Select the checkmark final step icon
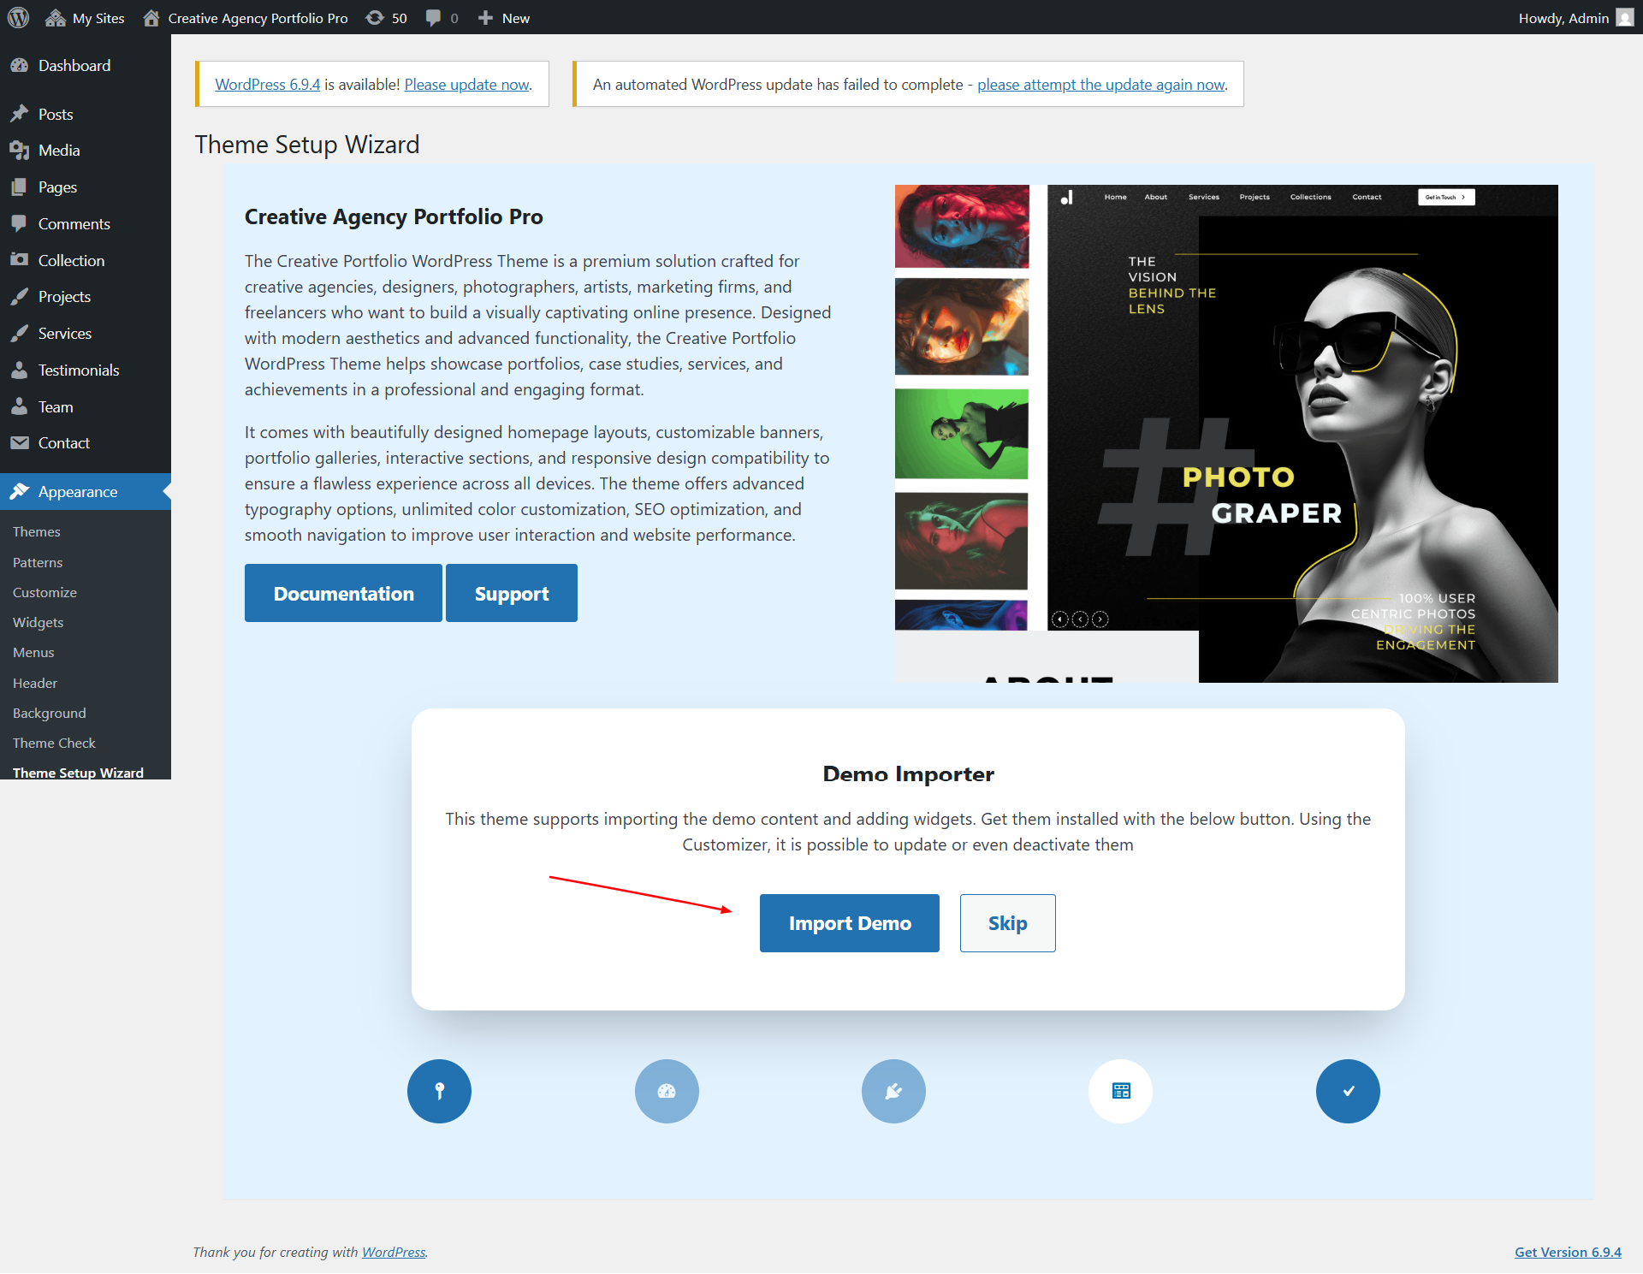1643x1274 pixels. pos(1348,1091)
